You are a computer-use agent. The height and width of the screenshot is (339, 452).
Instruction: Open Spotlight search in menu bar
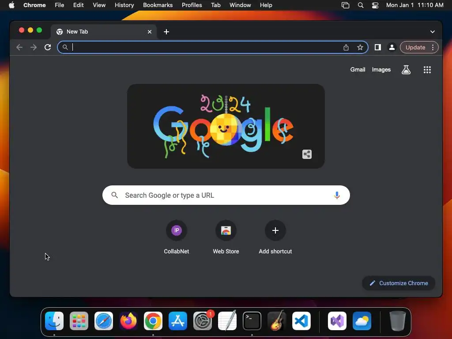pyautogui.click(x=360, y=5)
